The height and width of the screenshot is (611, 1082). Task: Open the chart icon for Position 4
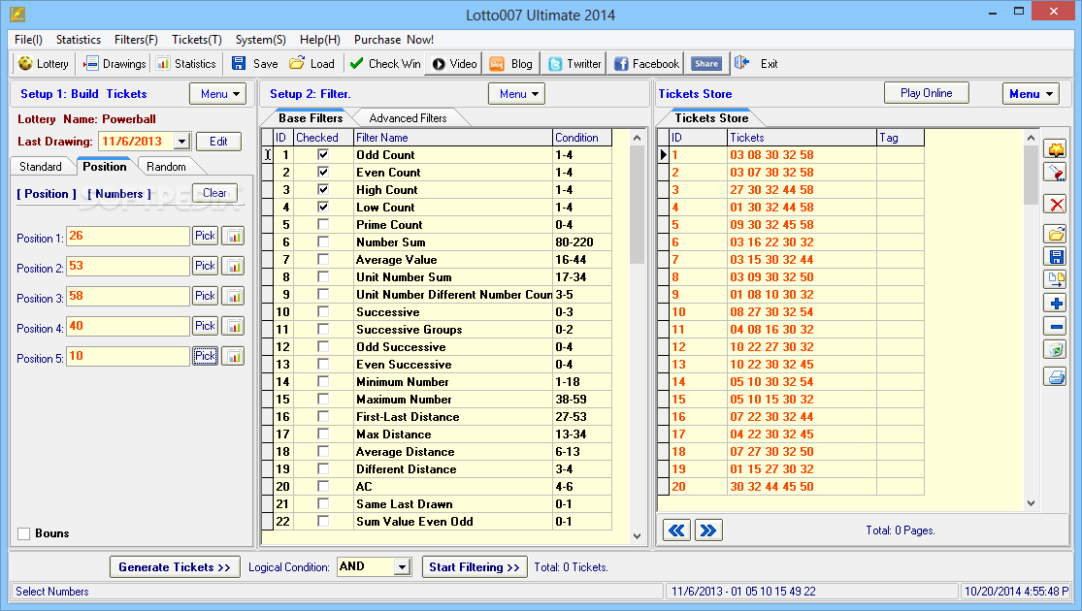(234, 326)
